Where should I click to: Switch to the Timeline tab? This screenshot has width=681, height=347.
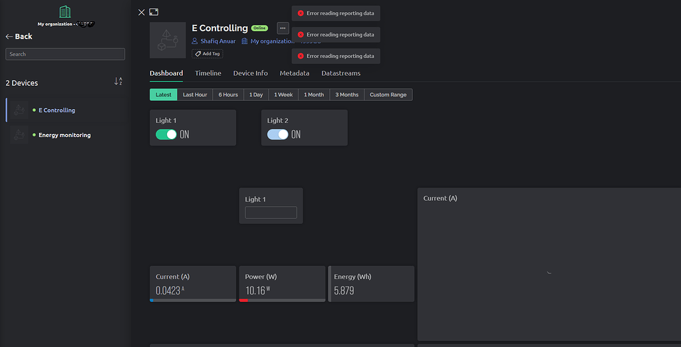208,73
